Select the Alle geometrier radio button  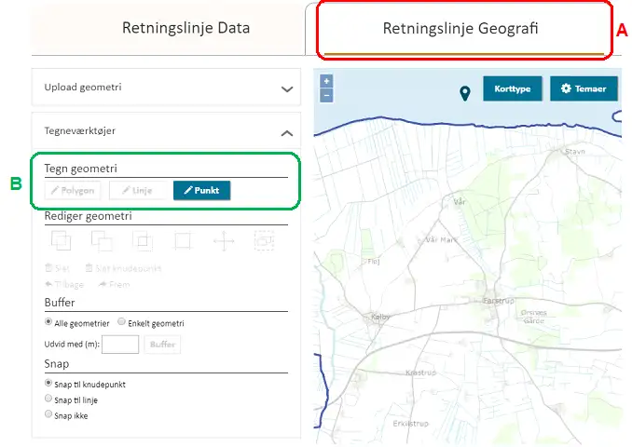click(49, 322)
